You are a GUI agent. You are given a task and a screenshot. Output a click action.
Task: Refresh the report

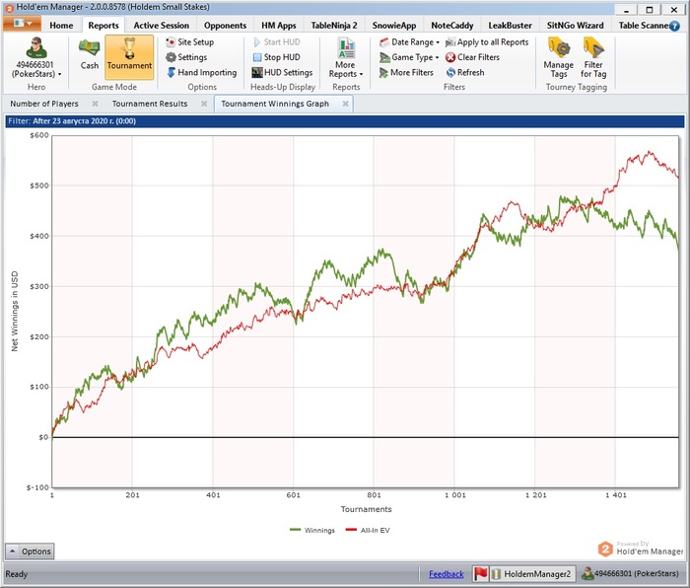(465, 72)
